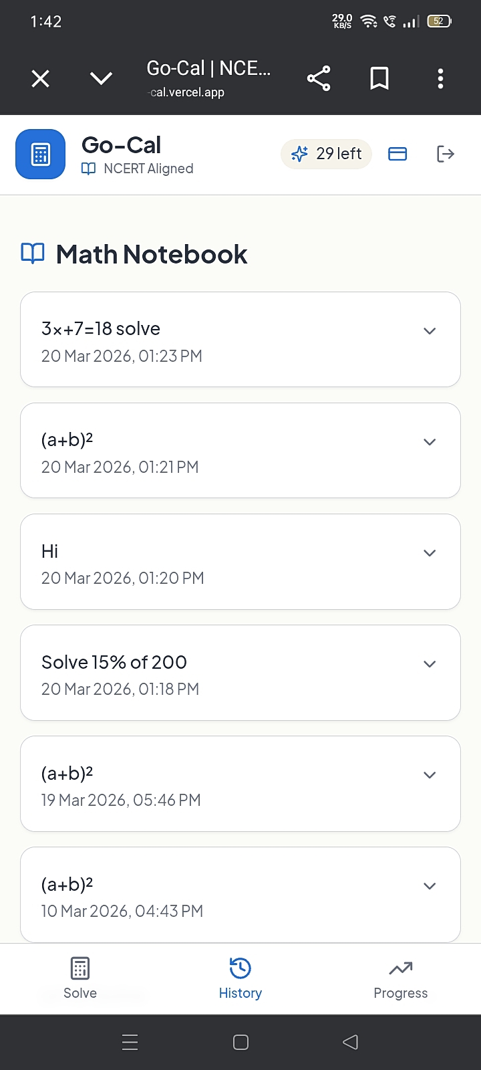Screen dimensions: 481x1070
Task: Tap the share icon in browser bar
Action: [319, 79]
